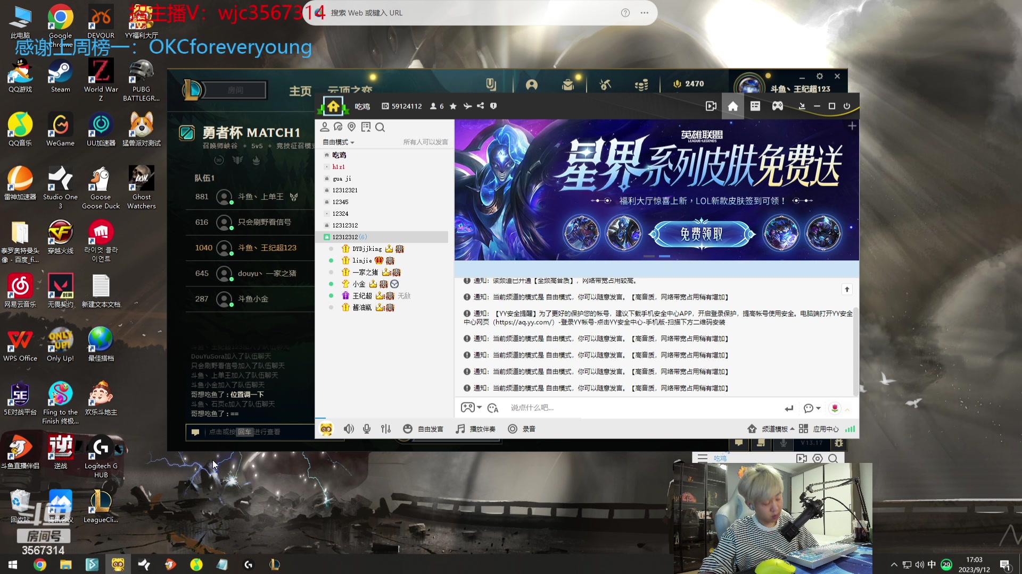Screen dimensions: 1022x574
Task: Click the YY channel home logo icon
Action: tap(333, 106)
